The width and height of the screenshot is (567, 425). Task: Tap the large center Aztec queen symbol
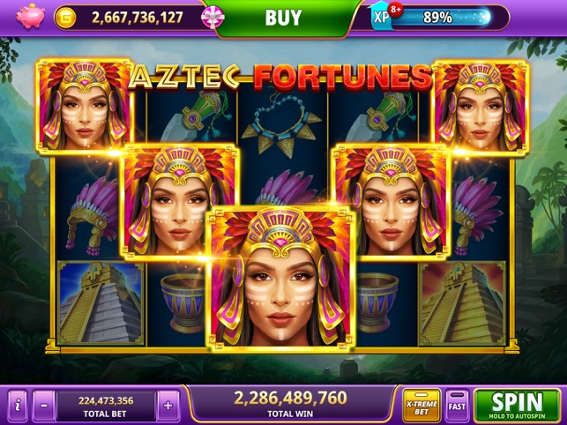point(280,280)
